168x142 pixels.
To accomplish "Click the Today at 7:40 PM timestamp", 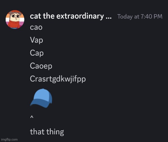I will (140, 16).
